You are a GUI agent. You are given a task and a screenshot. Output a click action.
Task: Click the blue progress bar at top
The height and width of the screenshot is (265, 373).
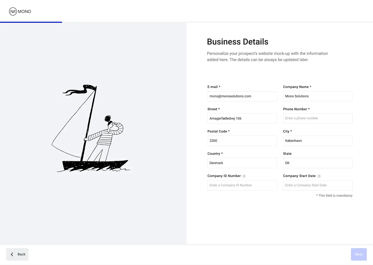tap(31, 22)
